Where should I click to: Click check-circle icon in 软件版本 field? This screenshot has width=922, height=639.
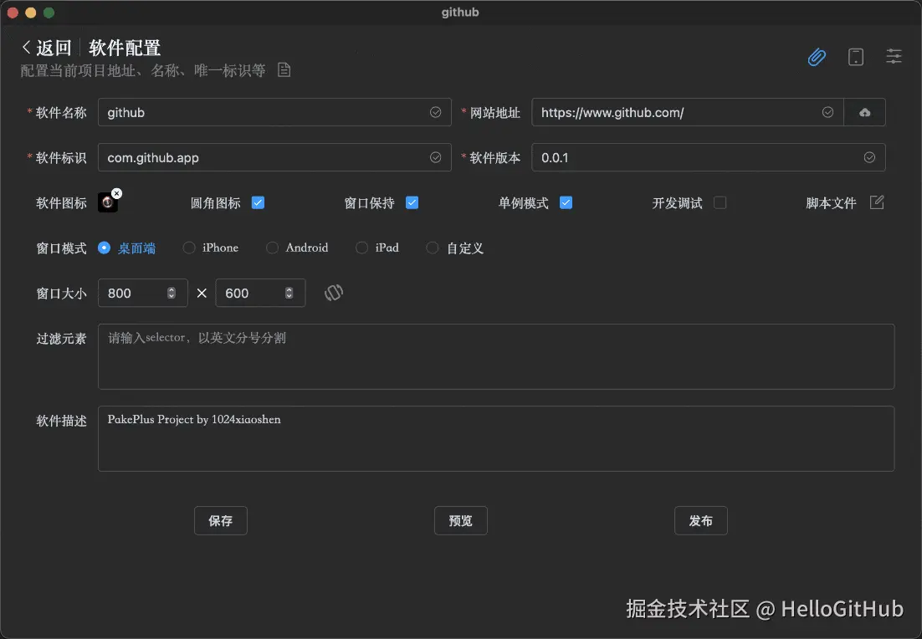point(869,157)
